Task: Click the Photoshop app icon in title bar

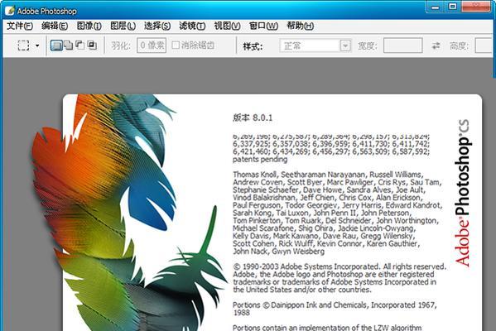Action: pyautogui.click(x=9, y=11)
